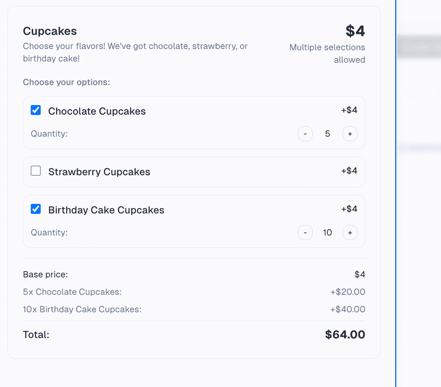Click the 5x Chocolate Cupcakes subtotal line
441x387 pixels.
click(194, 291)
